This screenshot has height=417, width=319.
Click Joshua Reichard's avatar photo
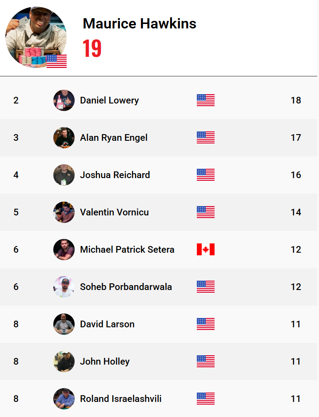click(64, 175)
